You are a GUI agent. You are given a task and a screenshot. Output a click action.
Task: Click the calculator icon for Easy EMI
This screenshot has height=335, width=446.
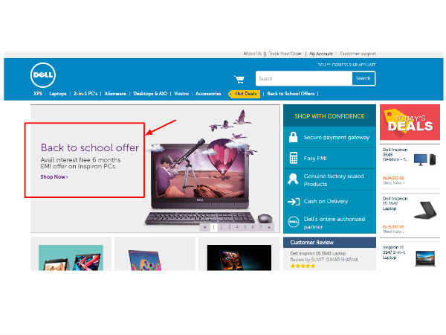[x=294, y=159]
